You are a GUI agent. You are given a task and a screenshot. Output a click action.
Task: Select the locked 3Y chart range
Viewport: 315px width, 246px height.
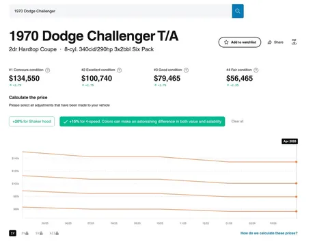coord(25,233)
